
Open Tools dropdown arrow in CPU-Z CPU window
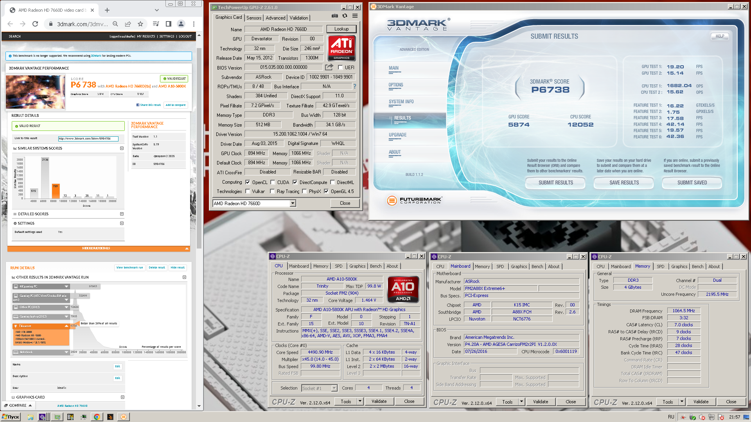tap(360, 401)
